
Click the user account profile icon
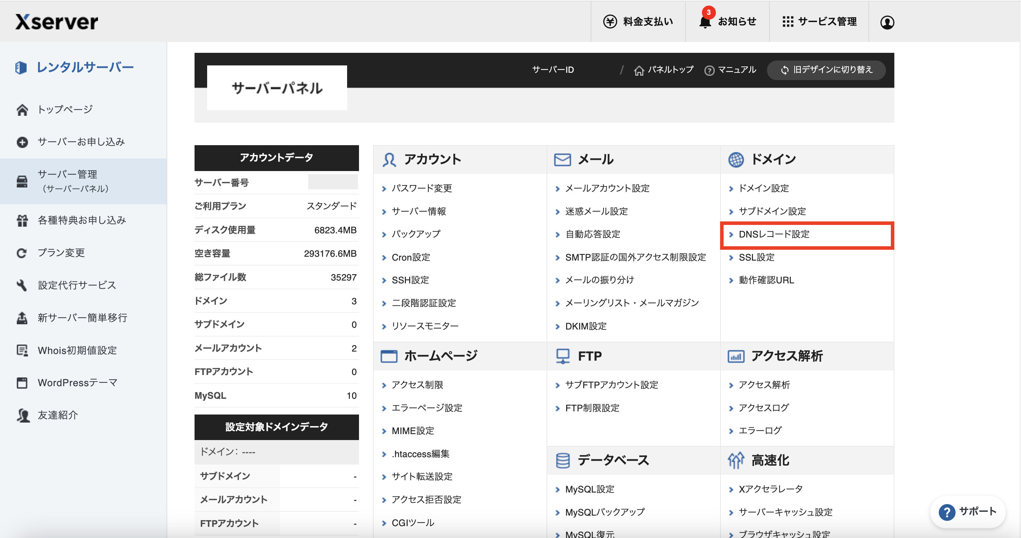[887, 22]
